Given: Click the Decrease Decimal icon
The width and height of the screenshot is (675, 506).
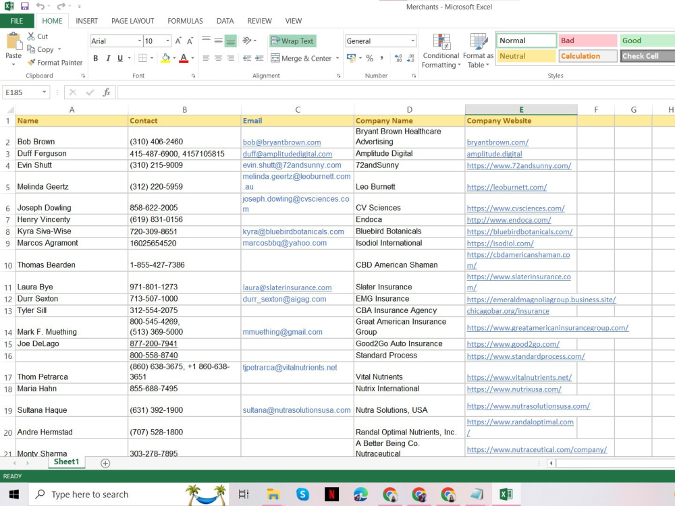Looking at the screenshot, I should 410,58.
